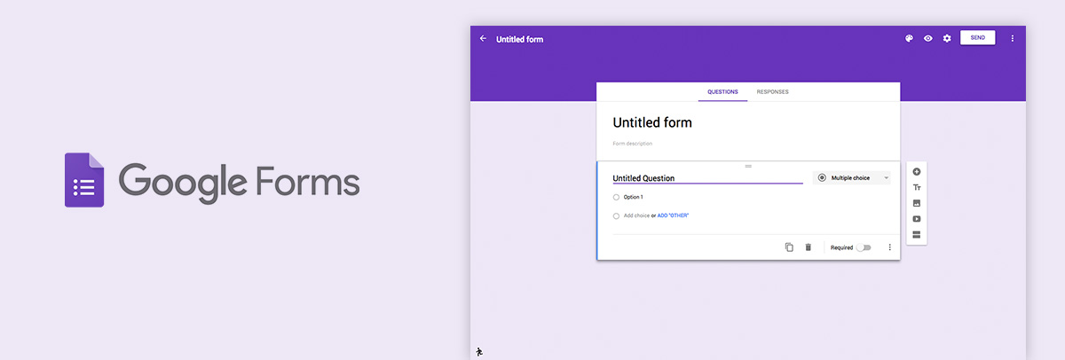The image size is (1065, 360).
Task: Open the color palette customization icon
Action: (909, 39)
